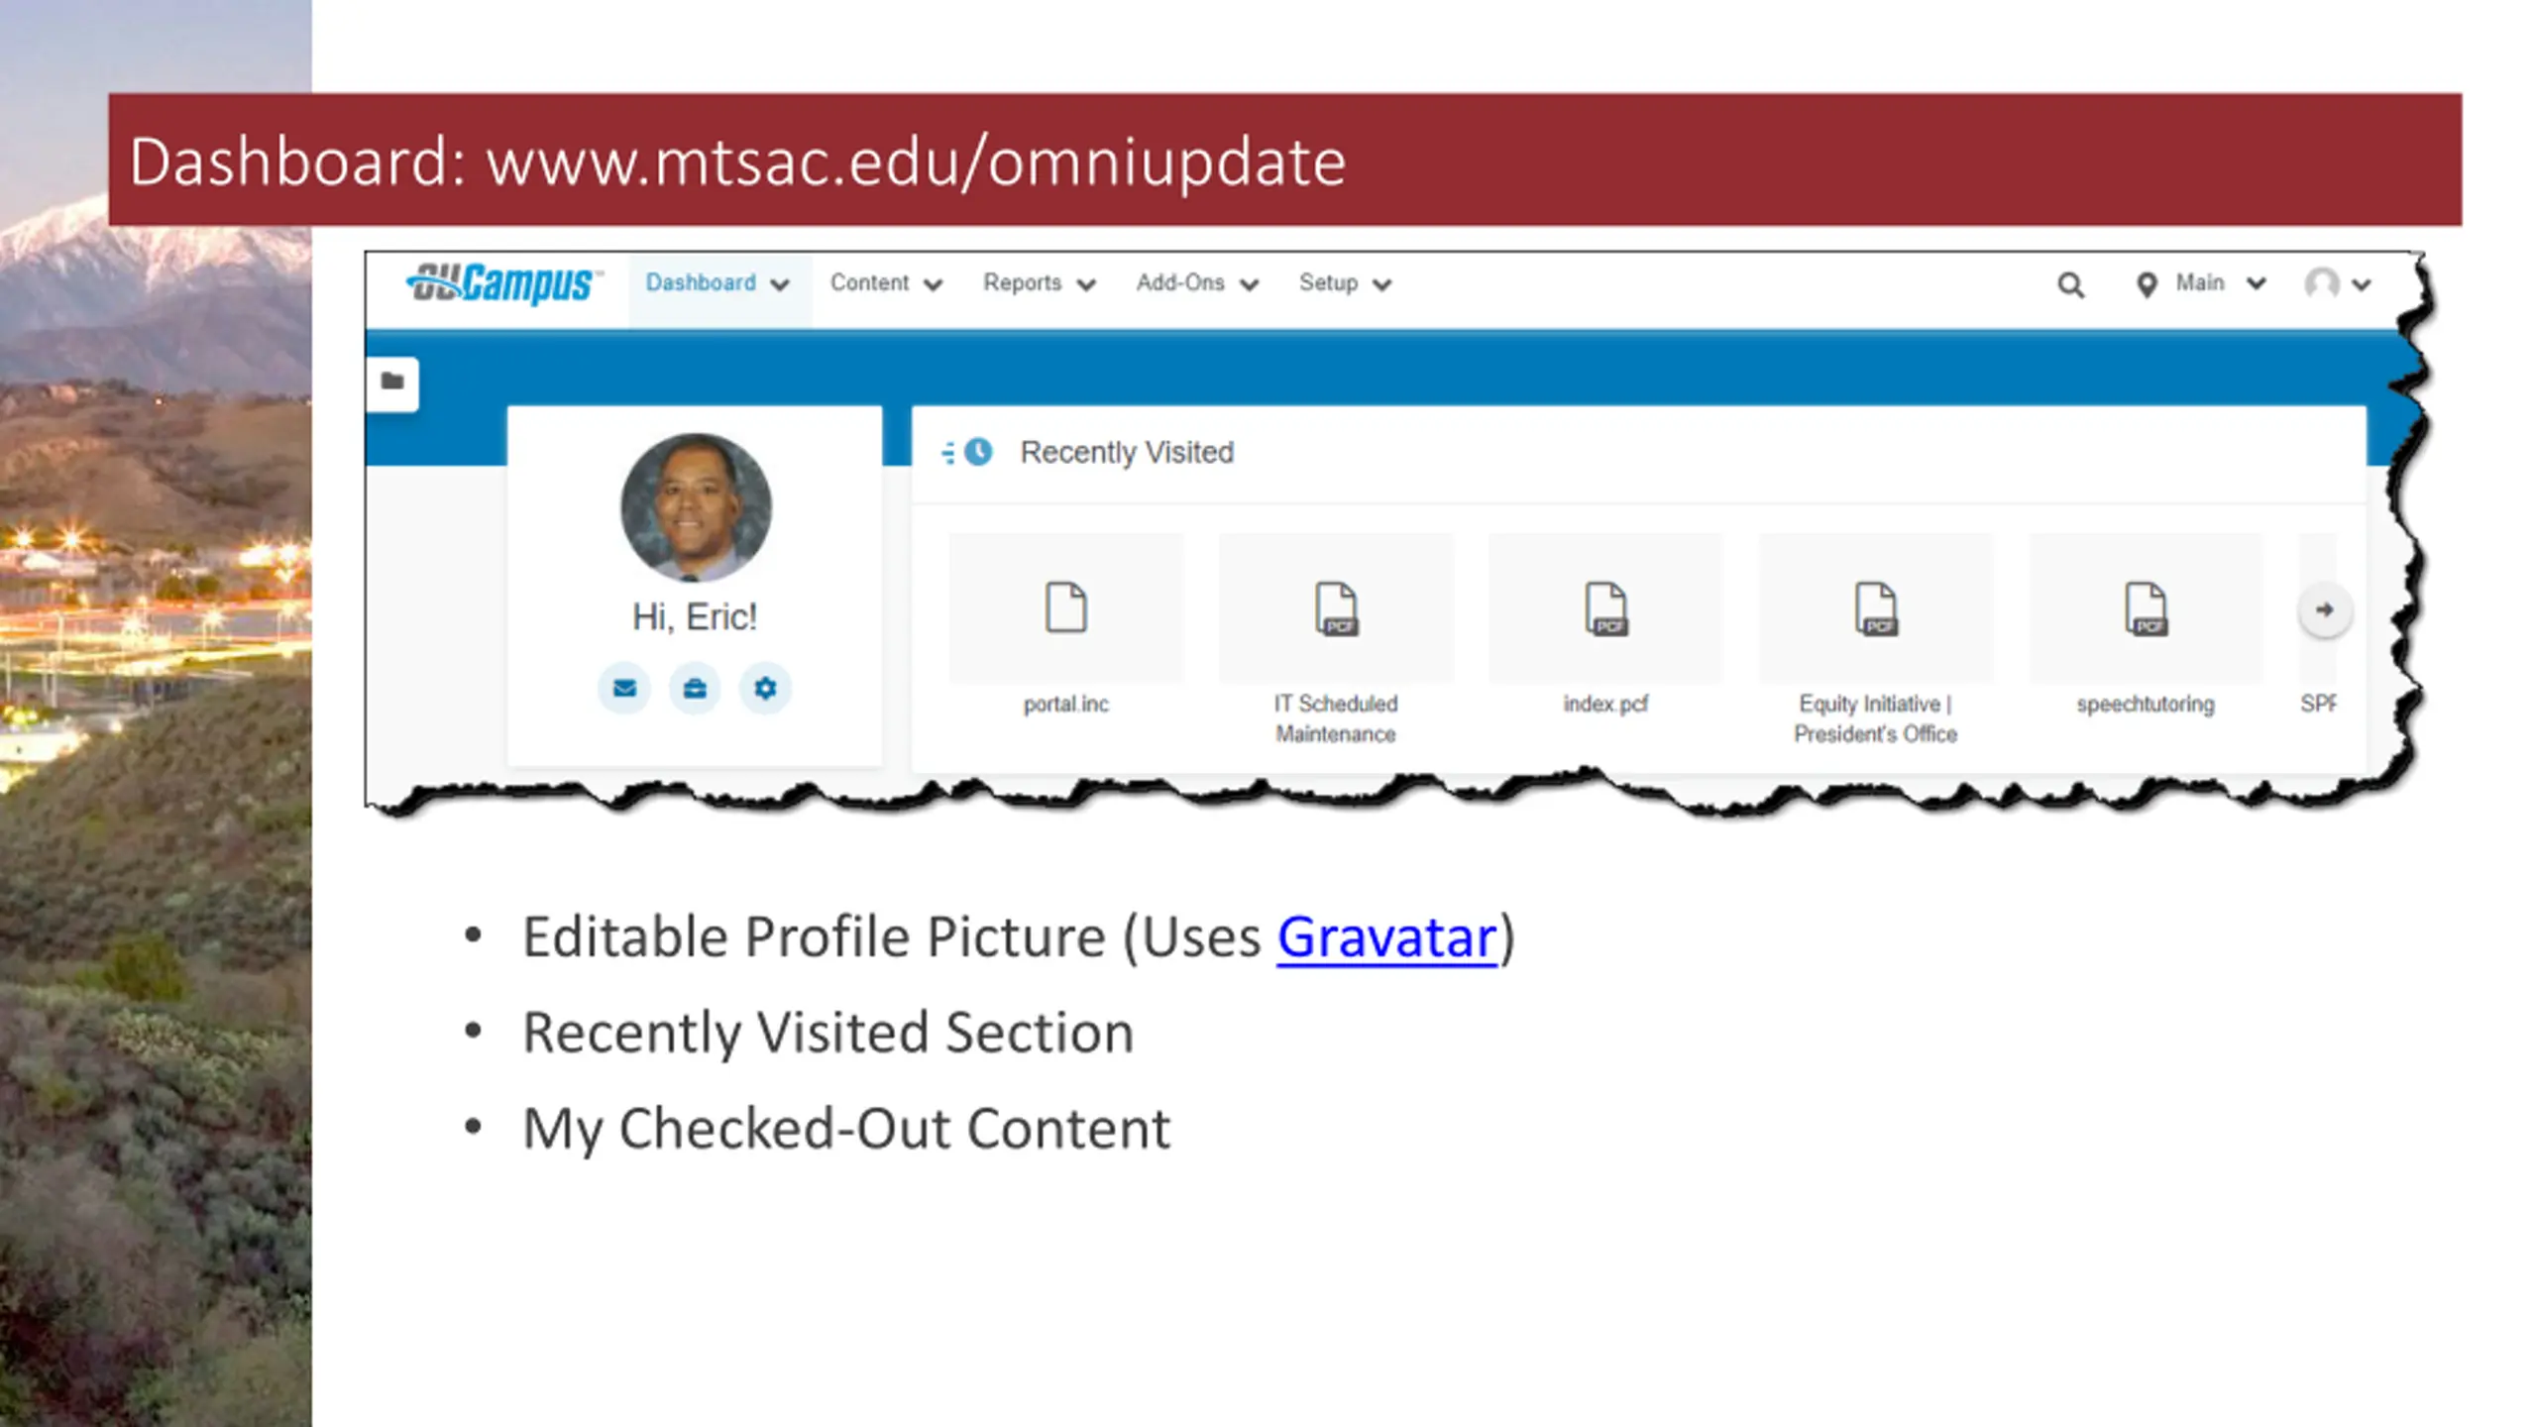Image resolution: width=2537 pixels, height=1427 pixels.
Task: Click the search magnifier icon
Action: 2070,285
